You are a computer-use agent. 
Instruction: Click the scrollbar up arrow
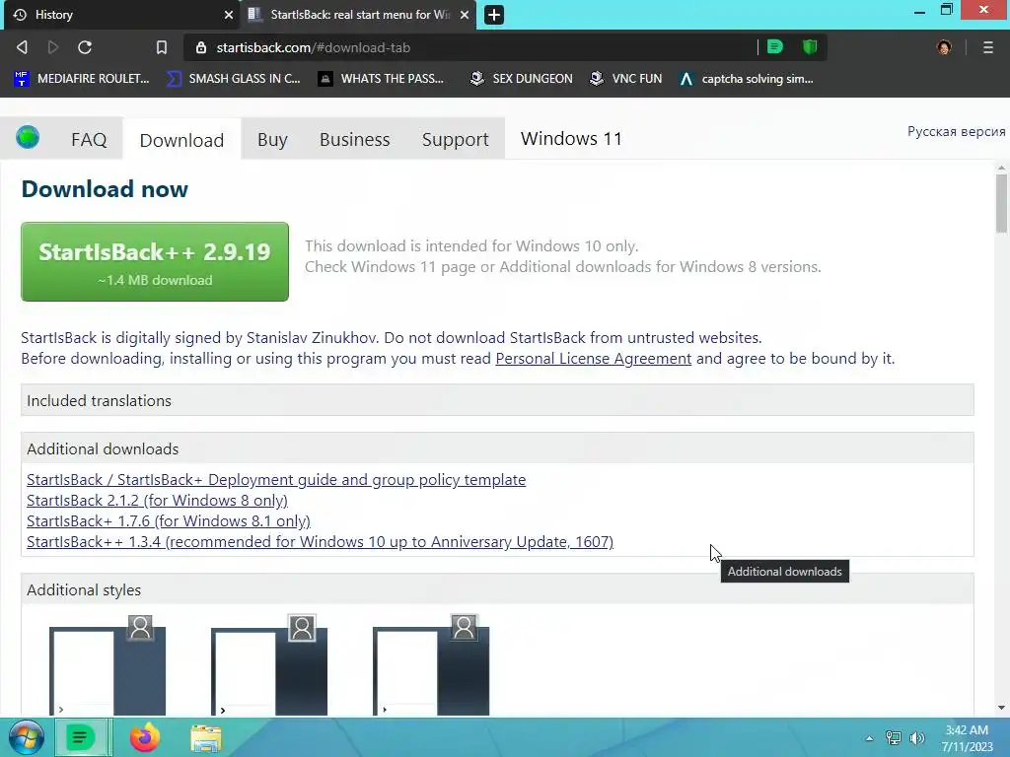[x=1001, y=168]
